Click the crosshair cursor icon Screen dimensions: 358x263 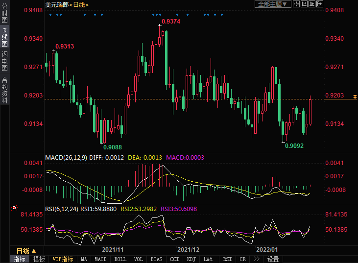[x=297, y=4]
